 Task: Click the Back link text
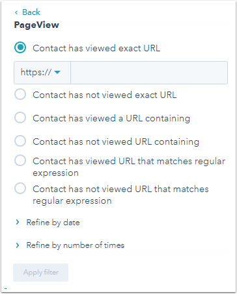click(x=31, y=12)
